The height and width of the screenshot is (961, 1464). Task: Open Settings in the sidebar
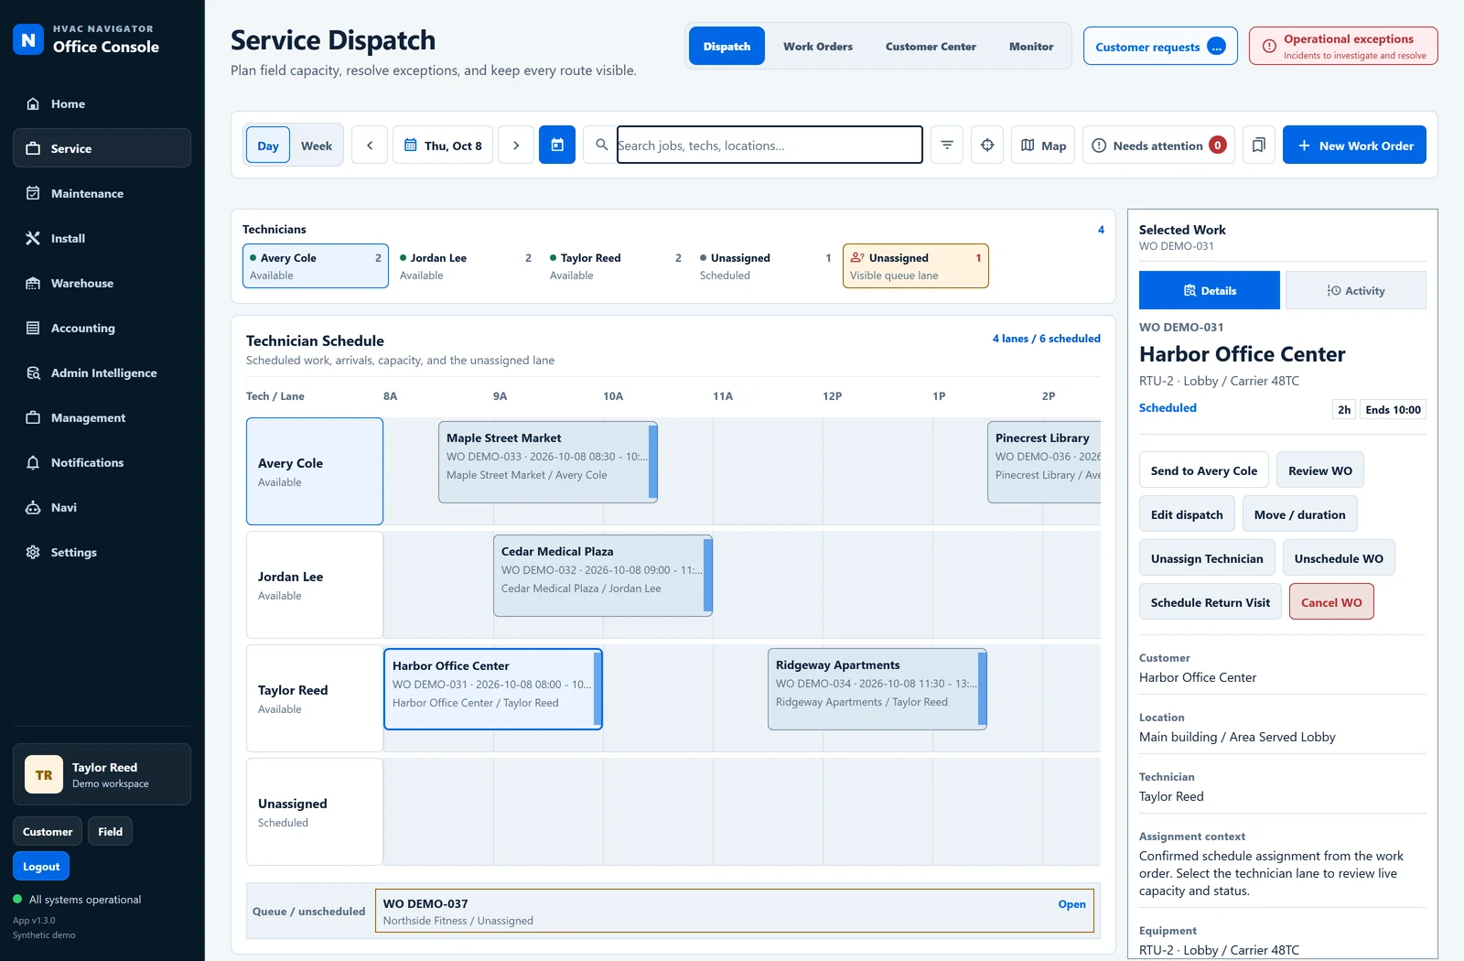pos(102,553)
